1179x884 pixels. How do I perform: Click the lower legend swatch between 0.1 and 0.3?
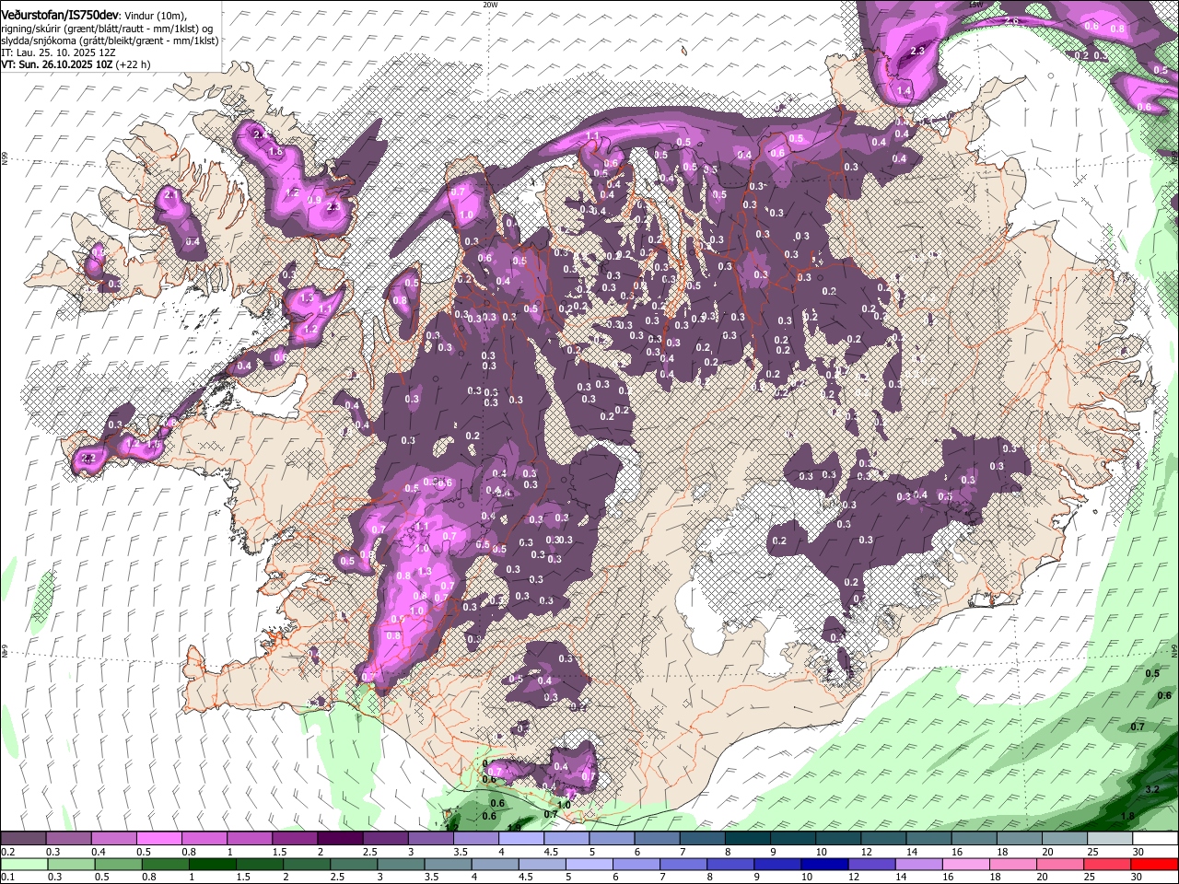(24, 865)
